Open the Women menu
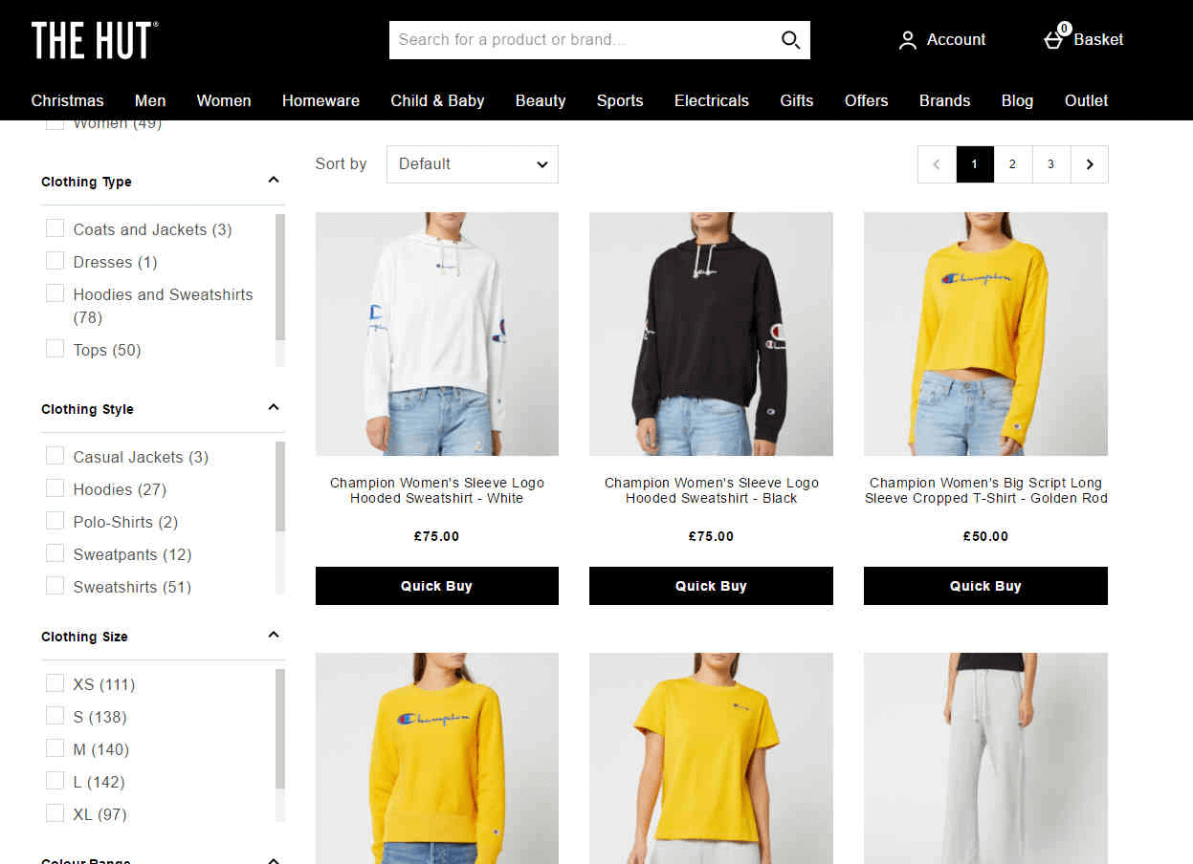 point(224,100)
